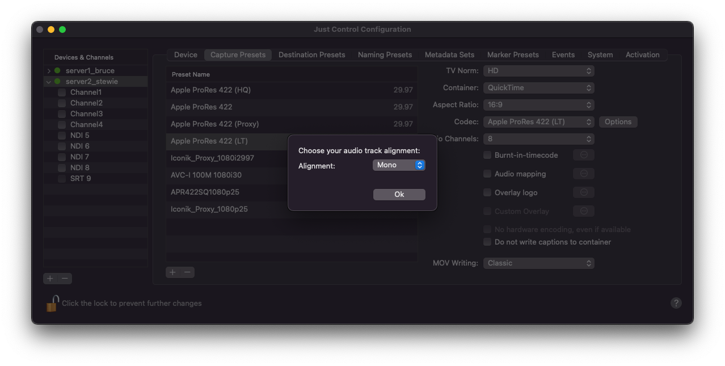Screen dimensions: 725x366
Task: Switch to the Device tab
Action: (186, 55)
